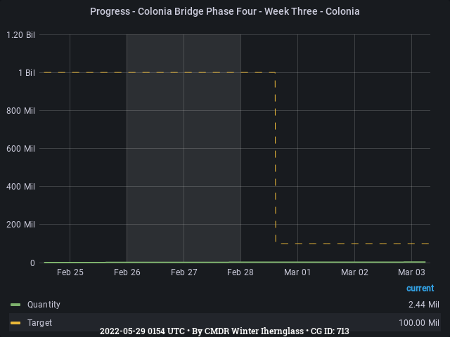450x337 pixels.
Task: Click the dashed Target line vertical drop
Action: (x=275, y=157)
